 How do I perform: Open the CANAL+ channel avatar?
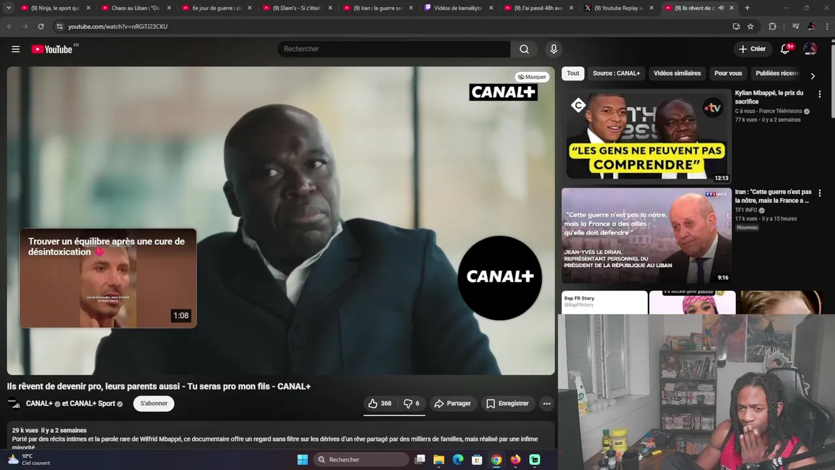14,403
